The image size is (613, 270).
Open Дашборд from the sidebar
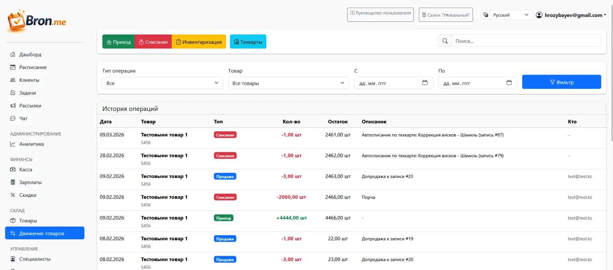30,55
